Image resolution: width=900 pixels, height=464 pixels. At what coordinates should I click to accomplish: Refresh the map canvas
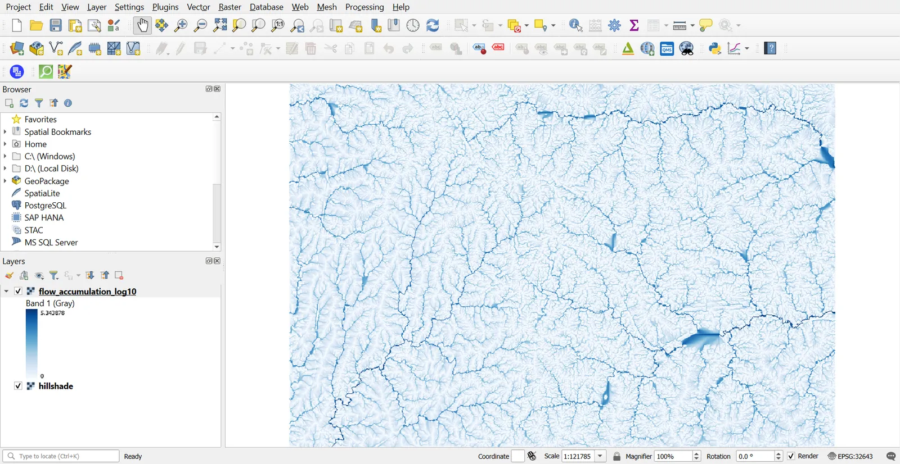tap(433, 25)
